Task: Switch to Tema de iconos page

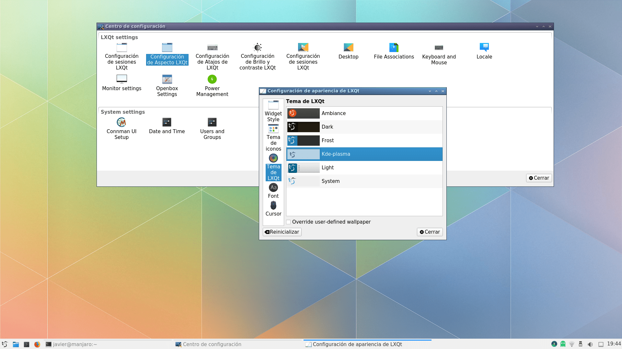Action: pyautogui.click(x=273, y=138)
